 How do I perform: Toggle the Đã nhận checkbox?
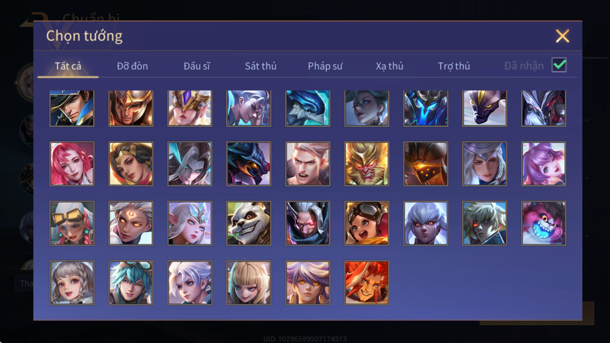[559, 65]
